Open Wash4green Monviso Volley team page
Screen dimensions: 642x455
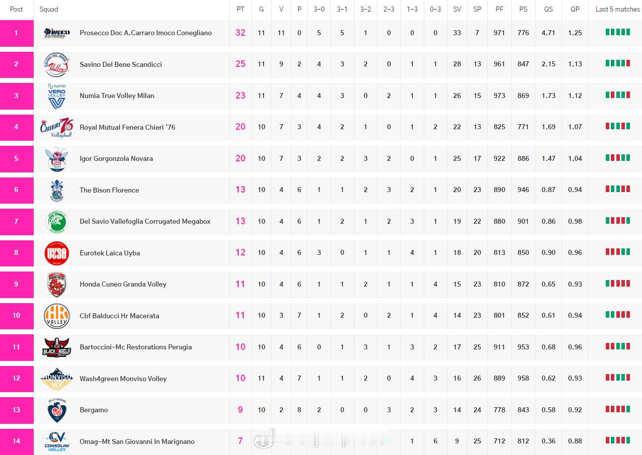tap(123, 379)
